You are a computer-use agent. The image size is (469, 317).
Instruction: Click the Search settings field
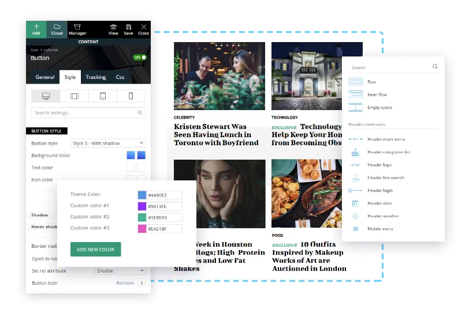pyautogui.click(x=88, y=113)
